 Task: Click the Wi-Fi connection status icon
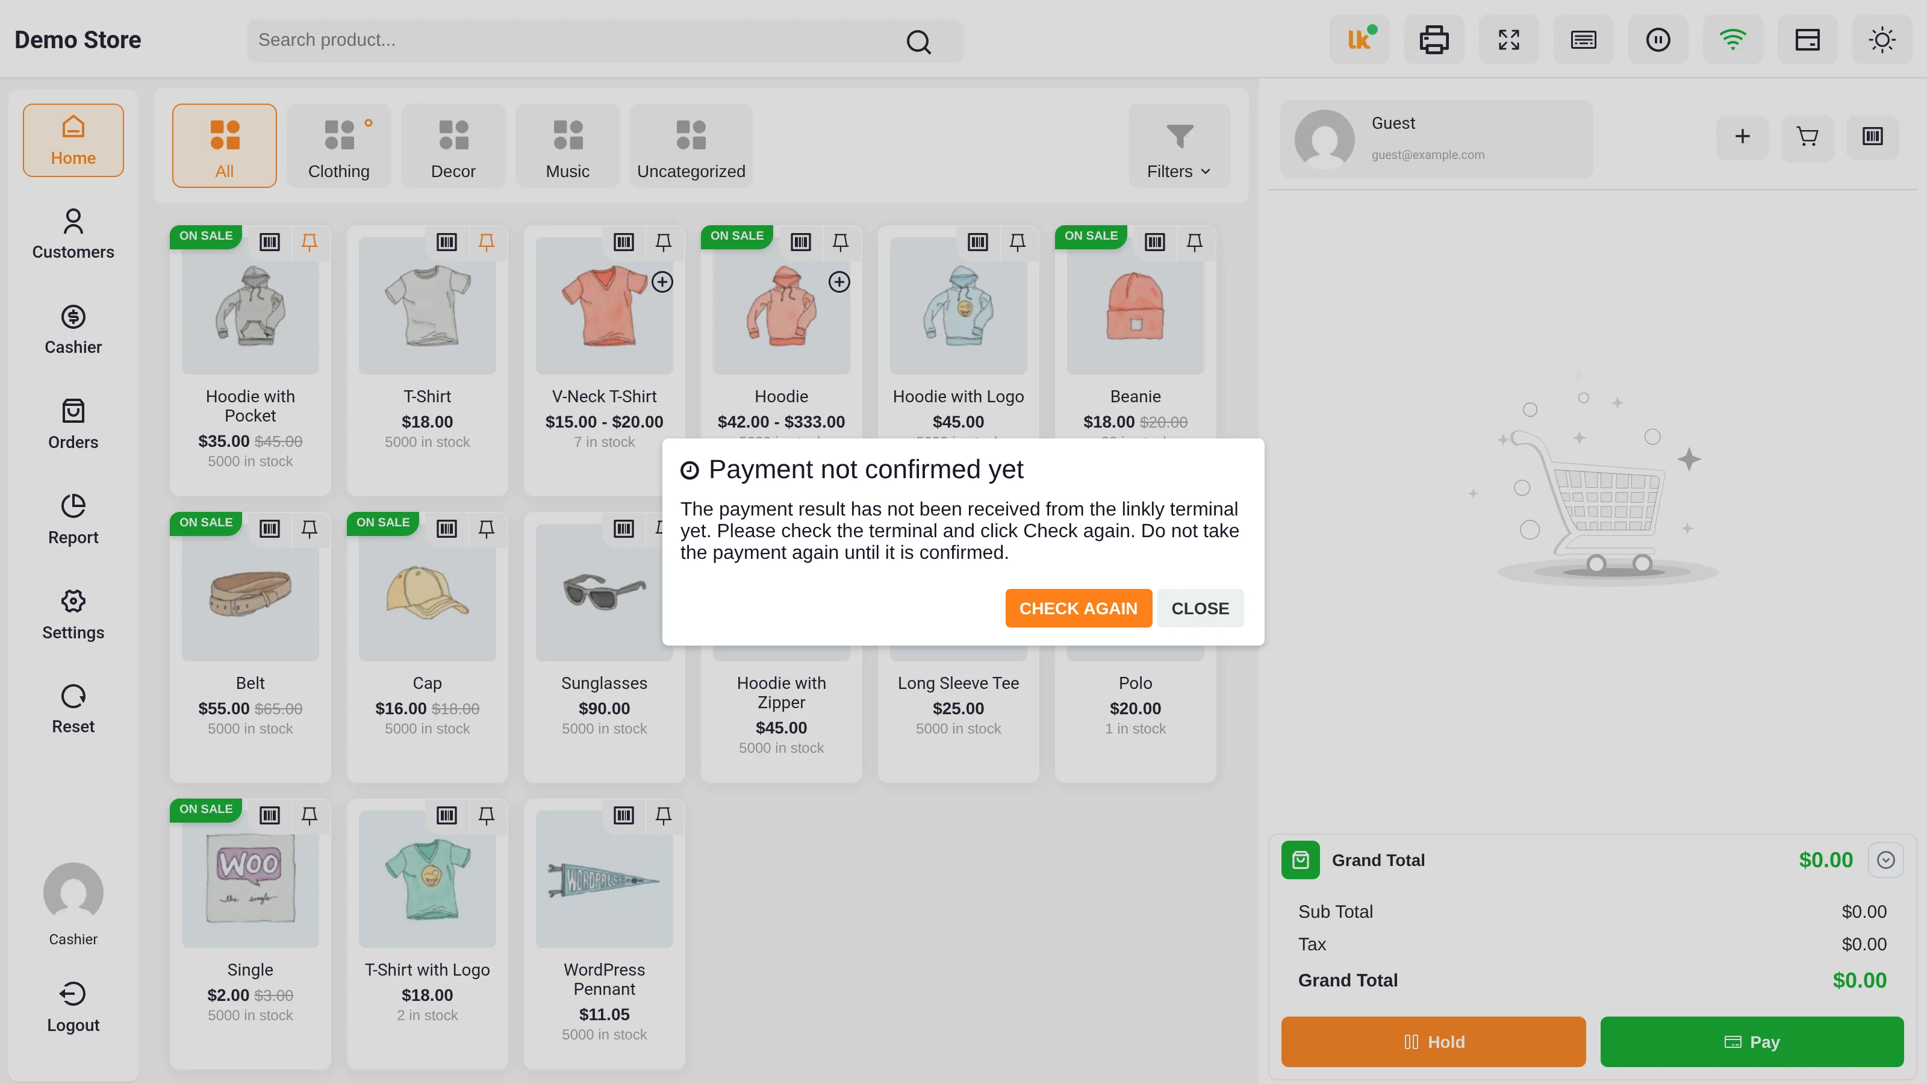(1733, 40)
